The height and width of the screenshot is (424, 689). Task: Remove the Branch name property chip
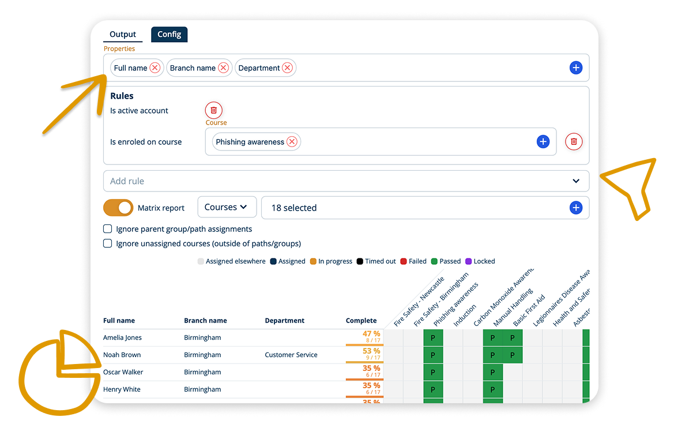223,68
